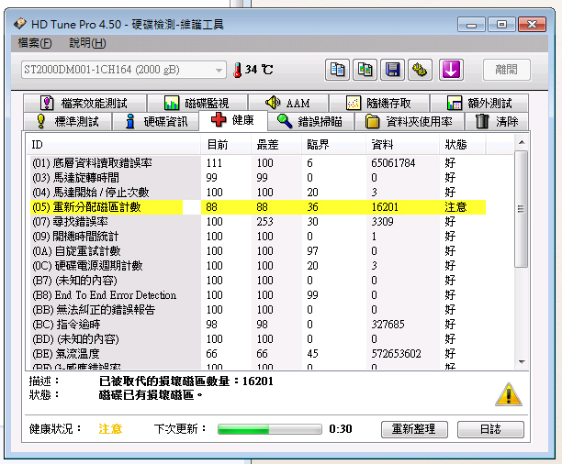Switch to the 額外測試 tab
Viewport: 562px width, 464px height.
click(479, 104)
